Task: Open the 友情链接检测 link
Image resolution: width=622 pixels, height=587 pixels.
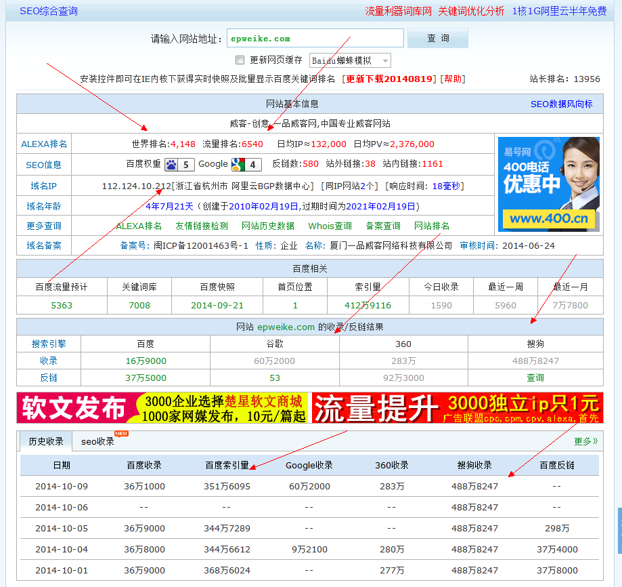Action: pyautogui.click(x=202, y=226)
